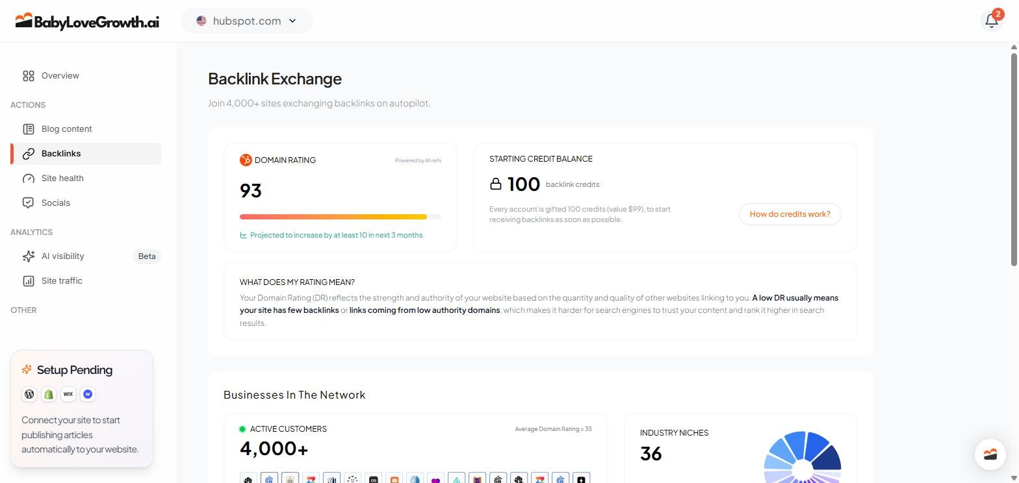Click the Blog content document icon

(x=29, y=129)
